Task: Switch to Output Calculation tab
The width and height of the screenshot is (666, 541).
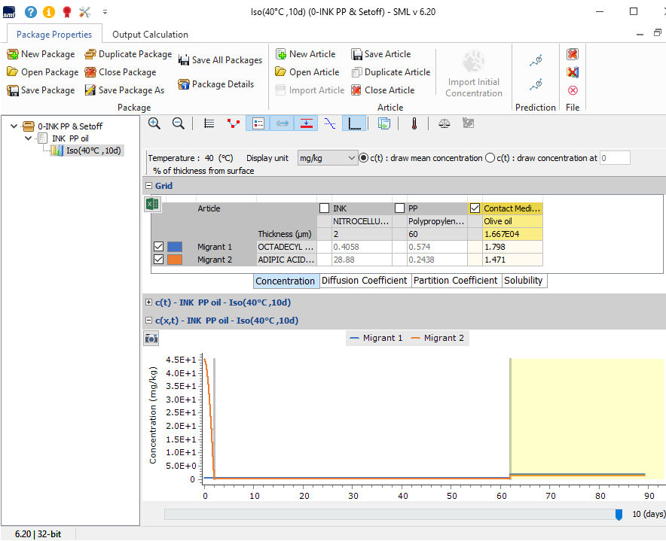Action: click(150, 35)
